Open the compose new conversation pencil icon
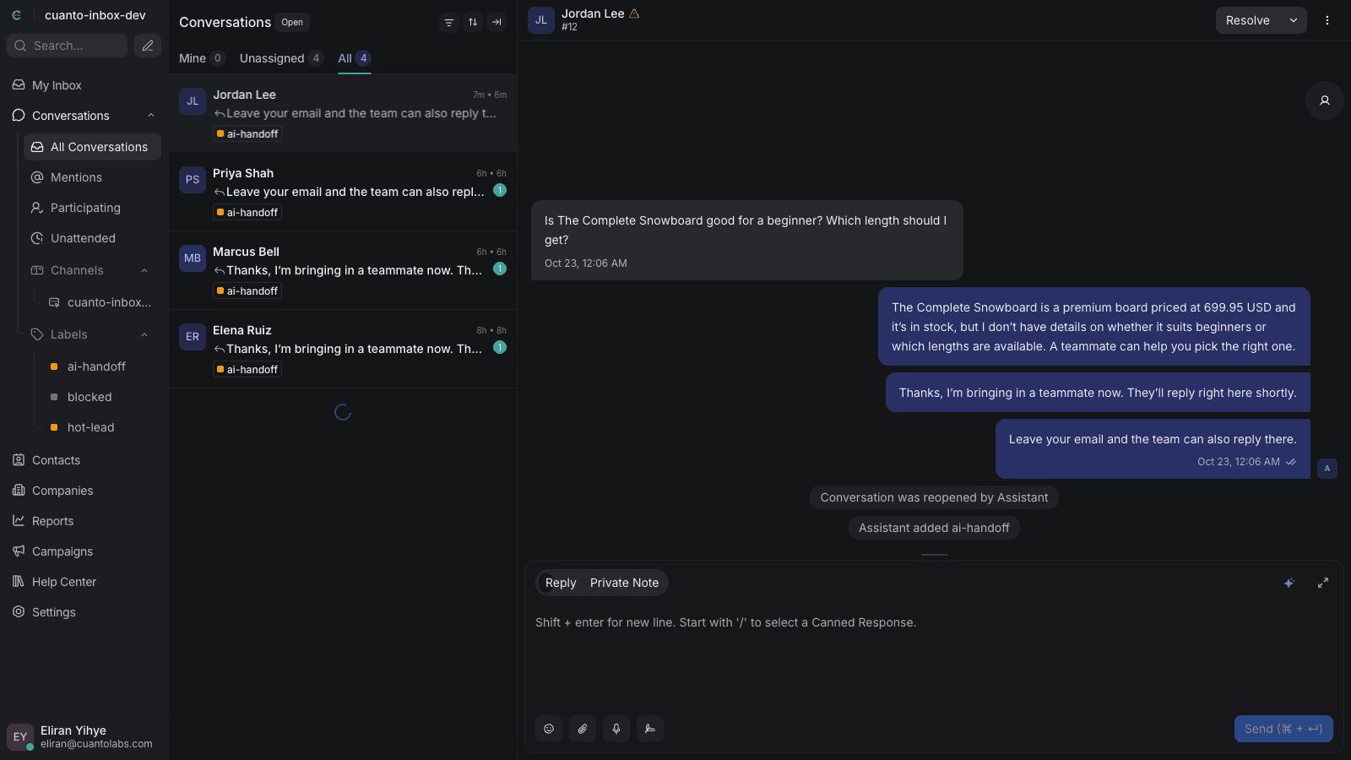This screenshot has width=1351, height=760. 148,46
